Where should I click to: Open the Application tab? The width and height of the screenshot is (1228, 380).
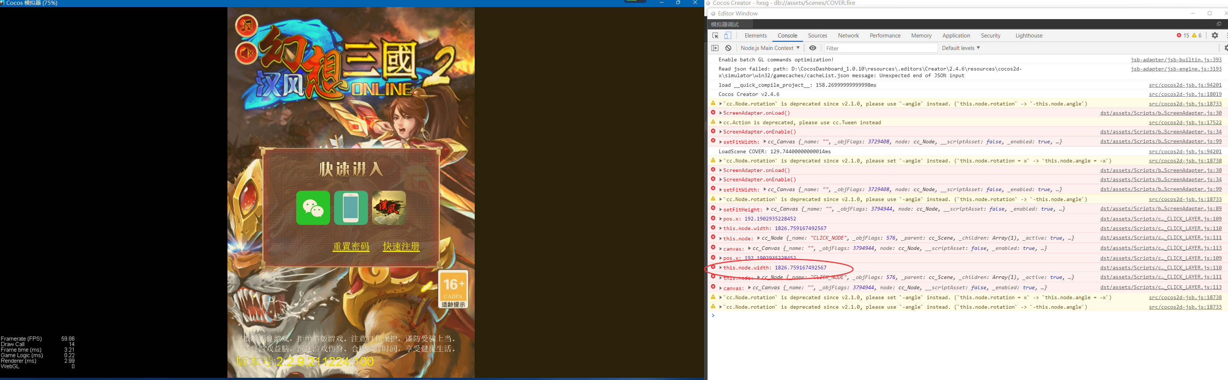pos(956,36)
